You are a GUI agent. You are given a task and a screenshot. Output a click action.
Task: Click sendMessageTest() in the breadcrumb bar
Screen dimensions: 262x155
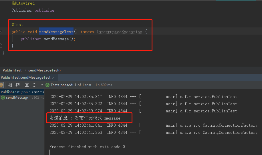tap(44, 70)
